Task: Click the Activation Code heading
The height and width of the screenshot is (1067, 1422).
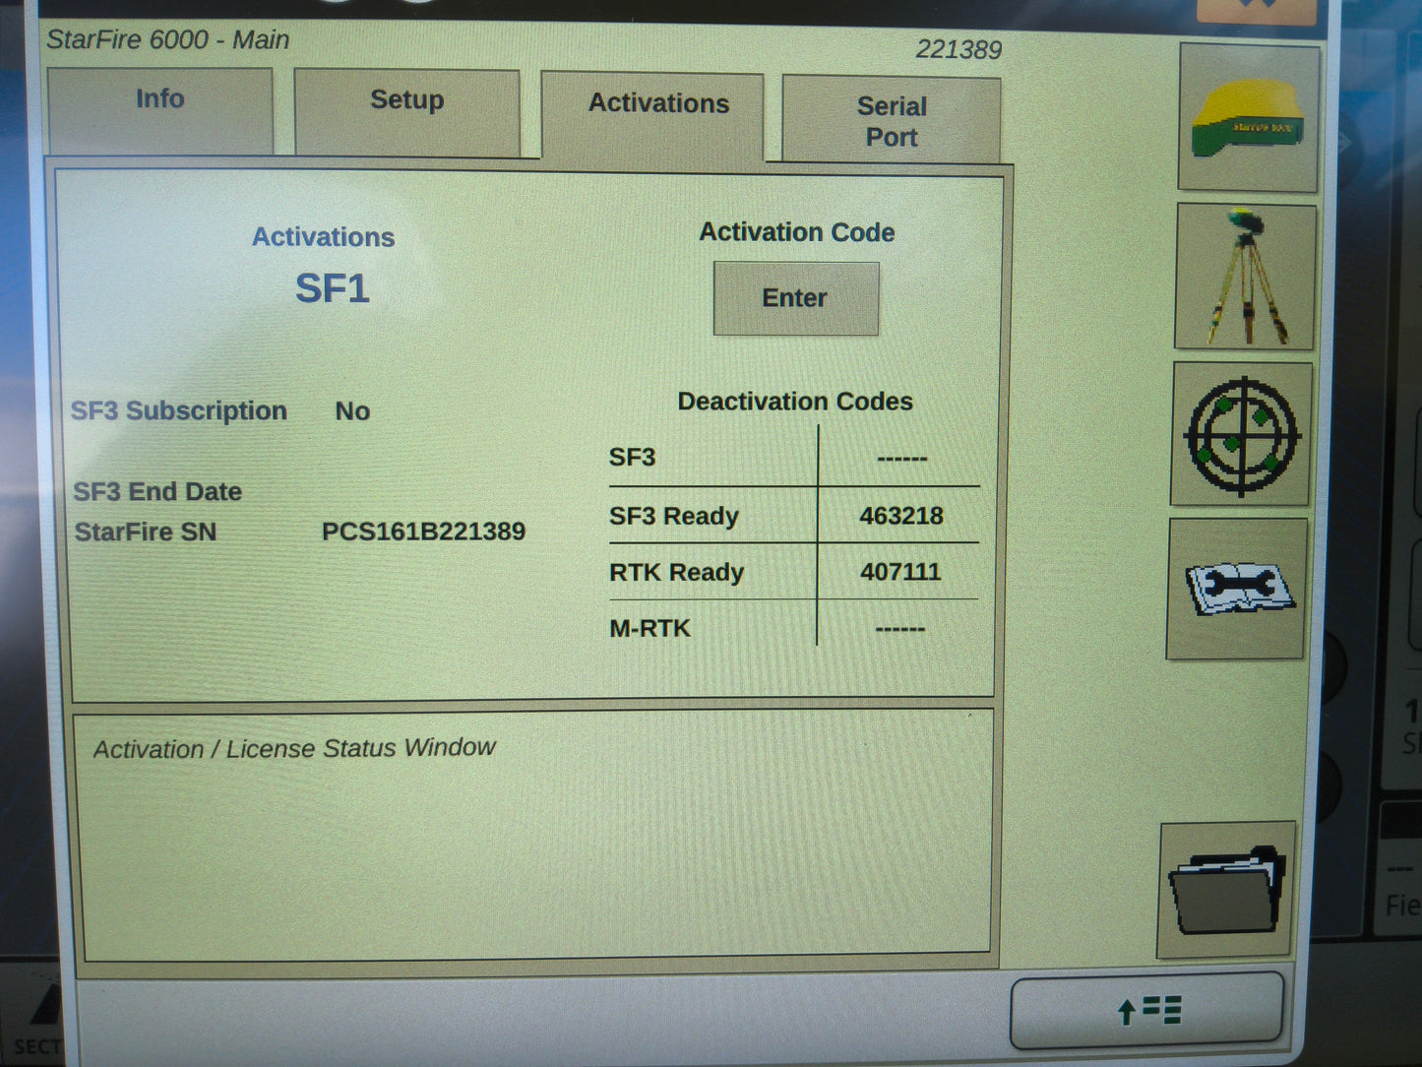Action: [797, 232]
